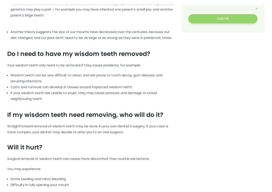Screen dimensions: 272x192
Task: Click the 'If my wisdom teeth need removing, who will do it?' heading
Action: click(85, 115)
